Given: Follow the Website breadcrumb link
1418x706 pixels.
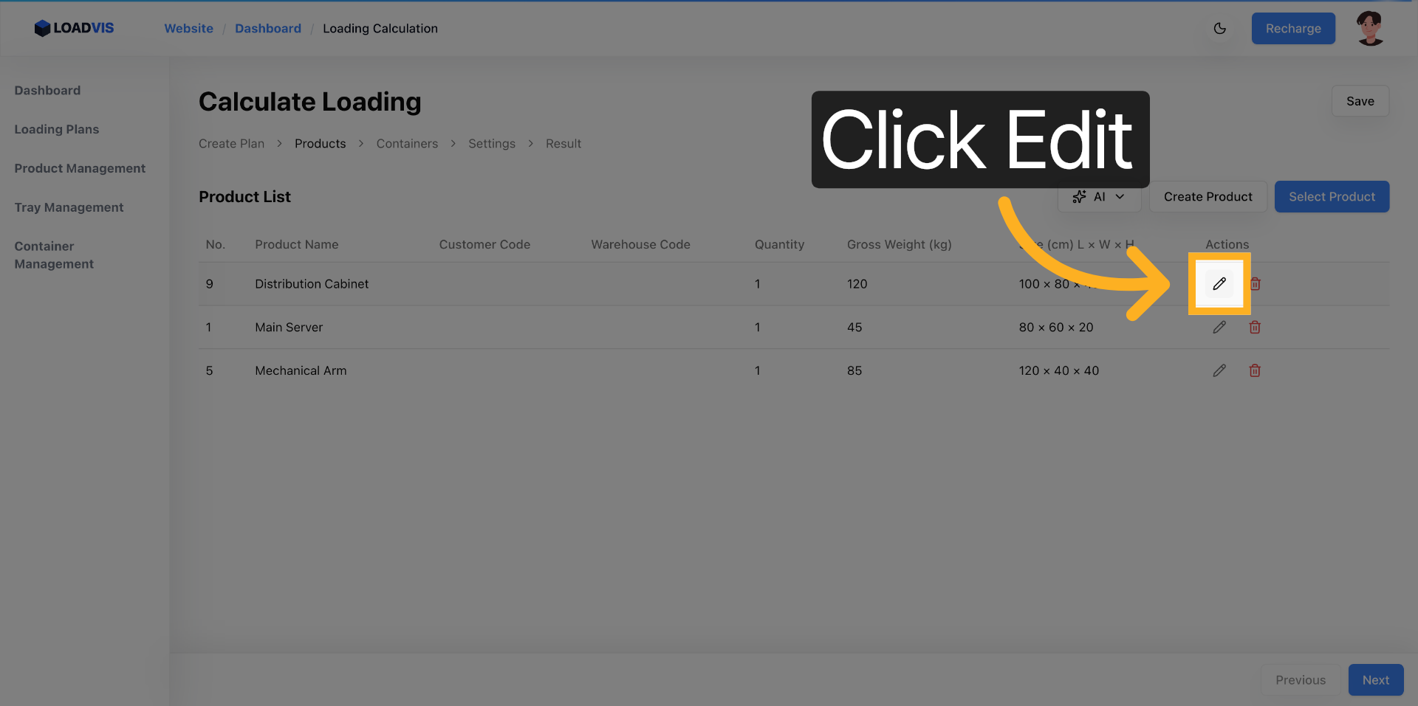Looking at the screenshot, I should coord(188,29).
